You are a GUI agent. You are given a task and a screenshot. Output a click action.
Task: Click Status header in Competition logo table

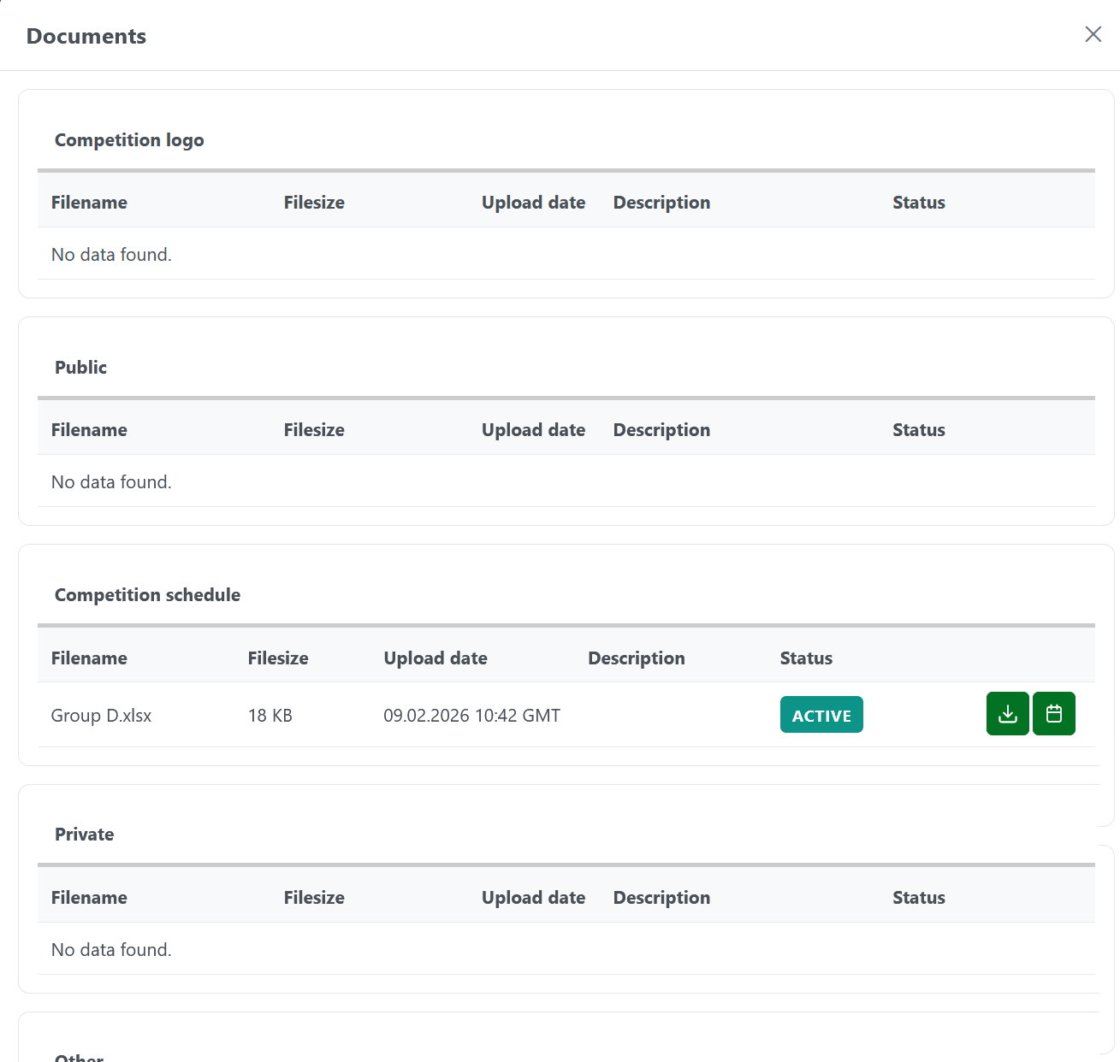coord(918,203)
